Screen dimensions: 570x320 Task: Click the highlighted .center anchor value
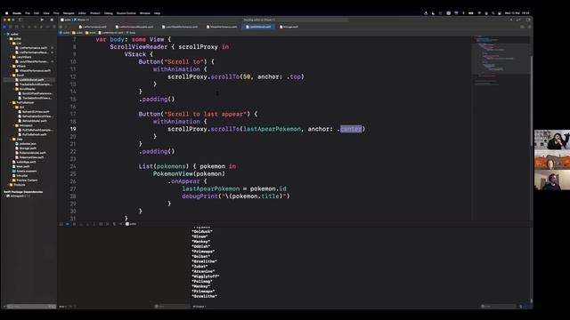point(351,129)
